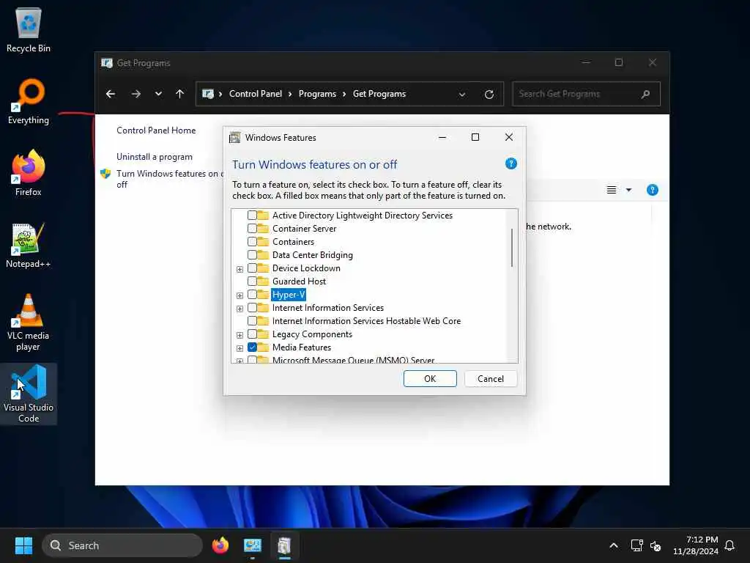Image resolution: width=750 pixels, height=563 pixels.
Task: Select the Guarded Host label
Action: pyautogui.click(x=299, y=281)
